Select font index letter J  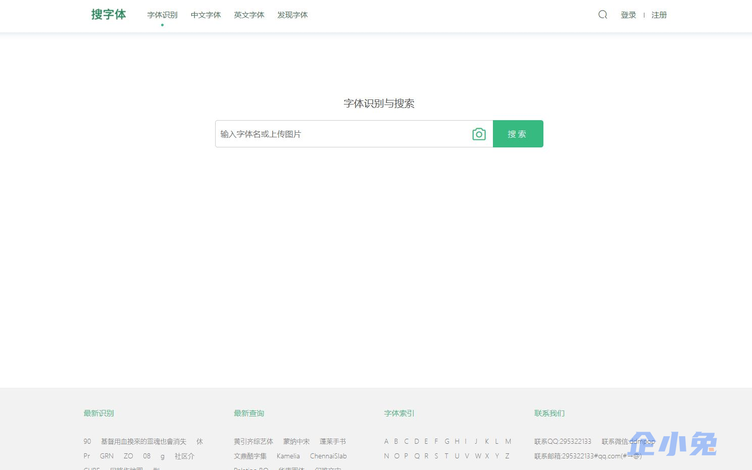pyautogui.click(x=476, y=442)
